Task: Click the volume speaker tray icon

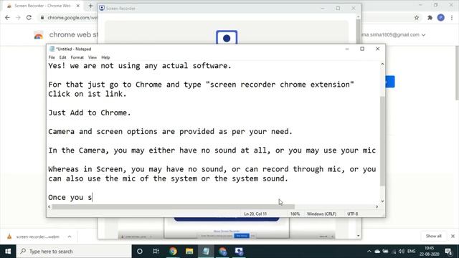Action: point(402,252)
